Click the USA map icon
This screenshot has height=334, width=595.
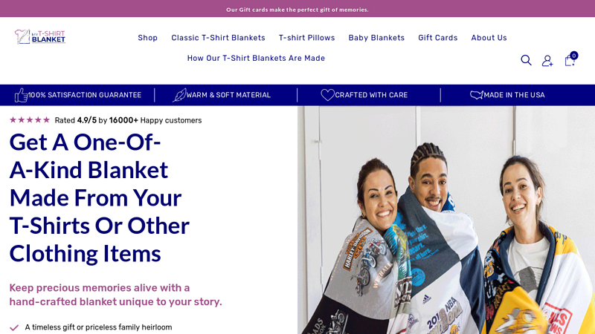(477, 95)
